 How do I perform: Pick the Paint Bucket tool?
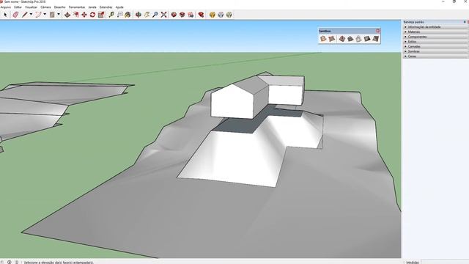pyautogui.click(x=128, y=15)
